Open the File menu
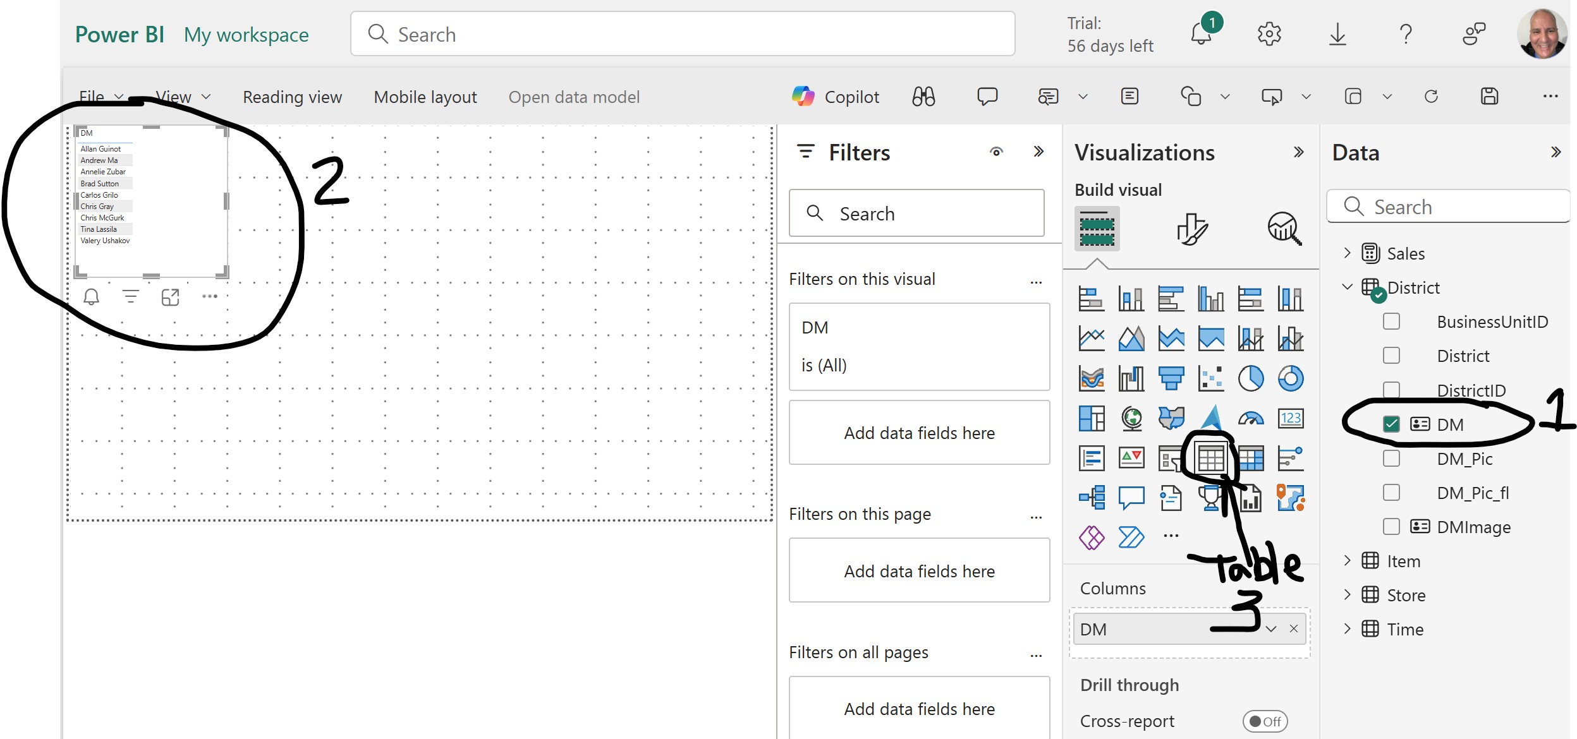This screenshot has height=739, width=1577. (x=101, y=97)
